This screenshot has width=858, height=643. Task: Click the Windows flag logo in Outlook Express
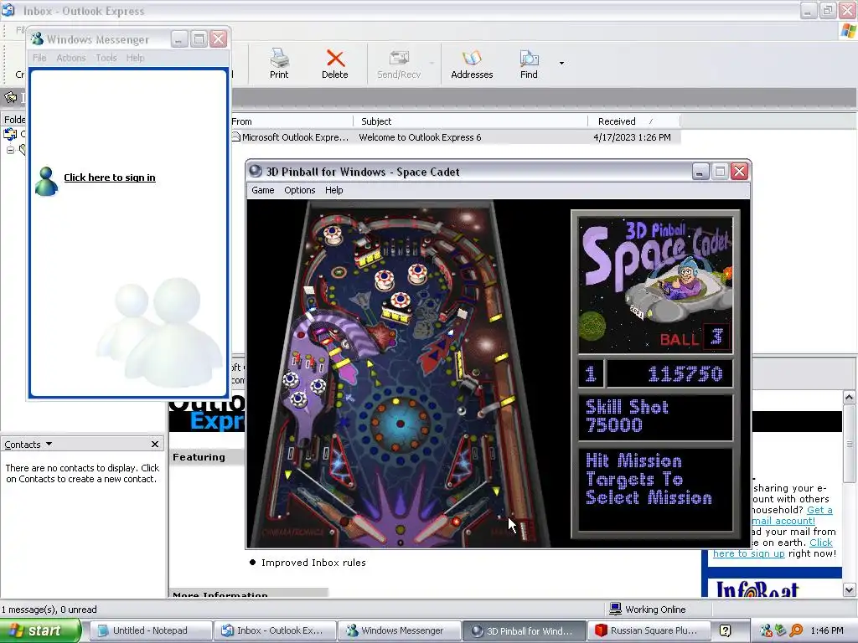tap(848, 31)
